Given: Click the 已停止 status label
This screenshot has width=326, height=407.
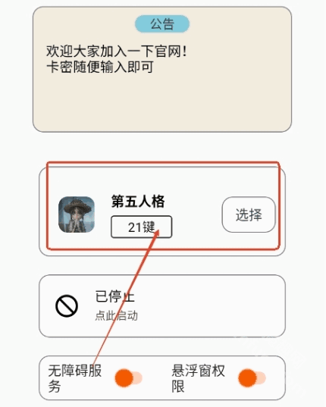Looking at the screenshot, I should (x=115, y=296).
